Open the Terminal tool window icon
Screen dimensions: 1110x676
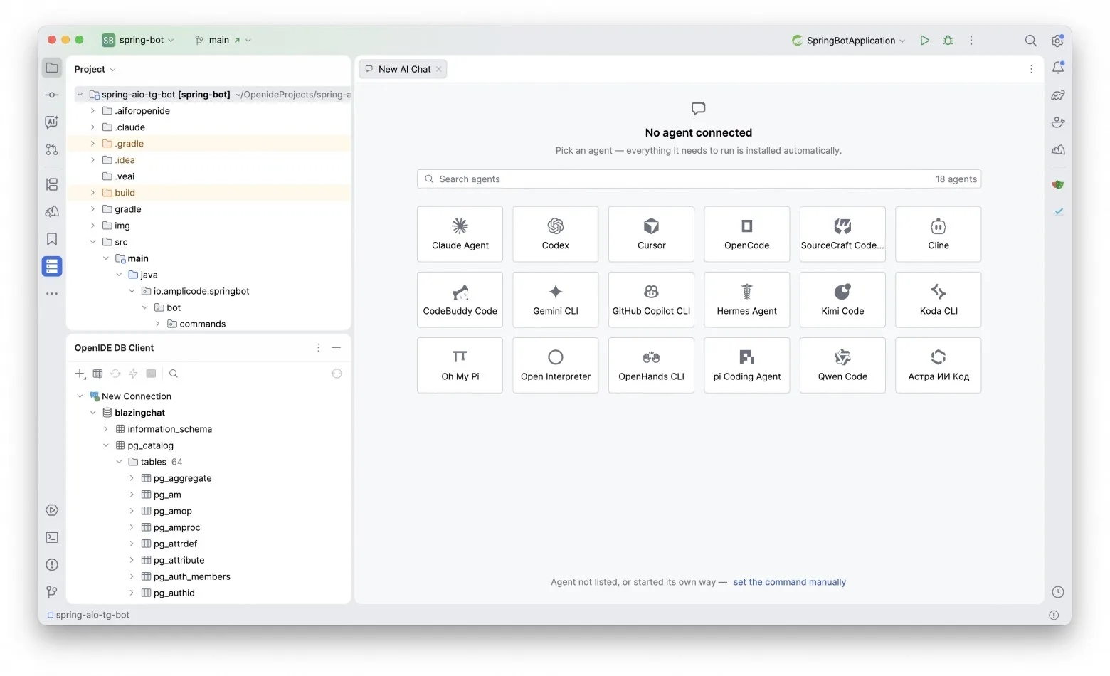(x=52, y=537)
